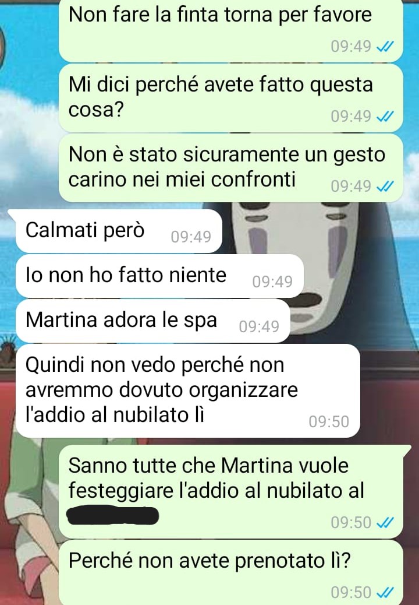
Task: Tap double-check next to redacted-name message
Action: [385, 522]
